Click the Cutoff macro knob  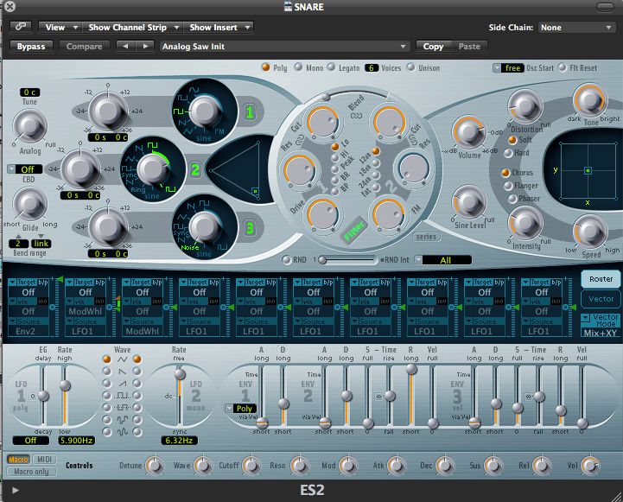tap(251, 466)
